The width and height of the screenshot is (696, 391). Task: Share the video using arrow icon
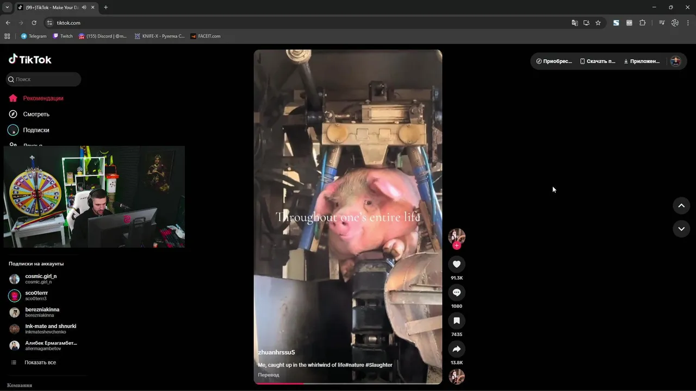pyautogui.click(x=457, y=349)
